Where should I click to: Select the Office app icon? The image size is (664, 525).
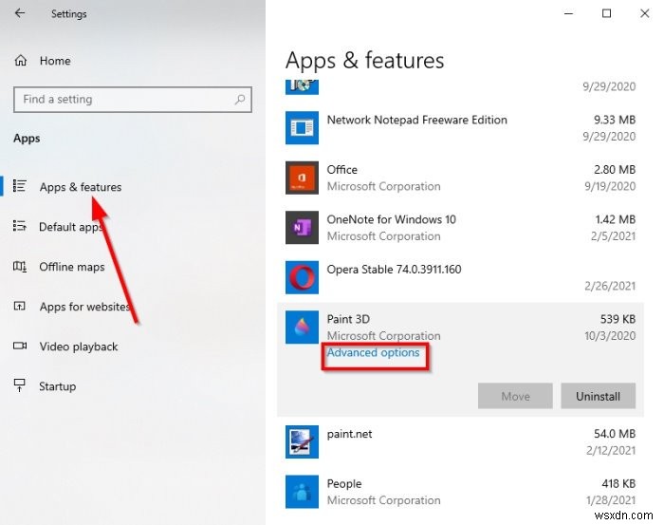click(302, 178)
